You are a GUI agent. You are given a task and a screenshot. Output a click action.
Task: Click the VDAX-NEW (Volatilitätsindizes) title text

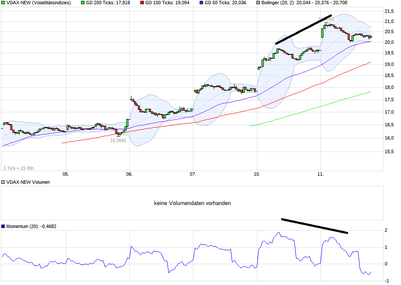coord(38,3)
